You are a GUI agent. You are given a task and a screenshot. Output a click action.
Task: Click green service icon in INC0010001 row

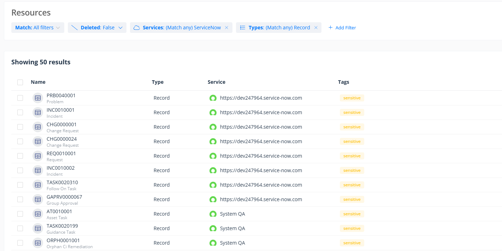213,112
